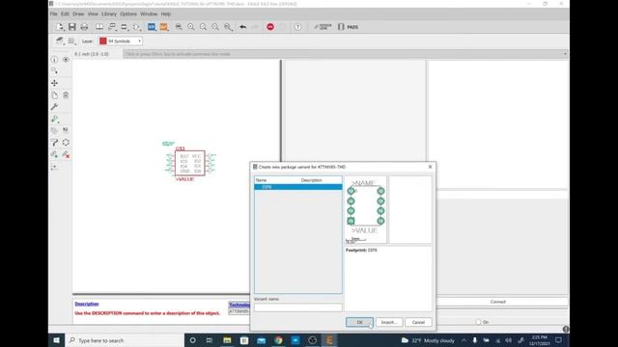Open the Options menu
The image size is (618, 347).
(x=128, y=13)
